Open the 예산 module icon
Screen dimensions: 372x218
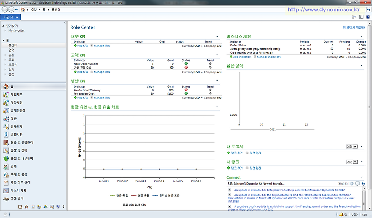(6, 119)
